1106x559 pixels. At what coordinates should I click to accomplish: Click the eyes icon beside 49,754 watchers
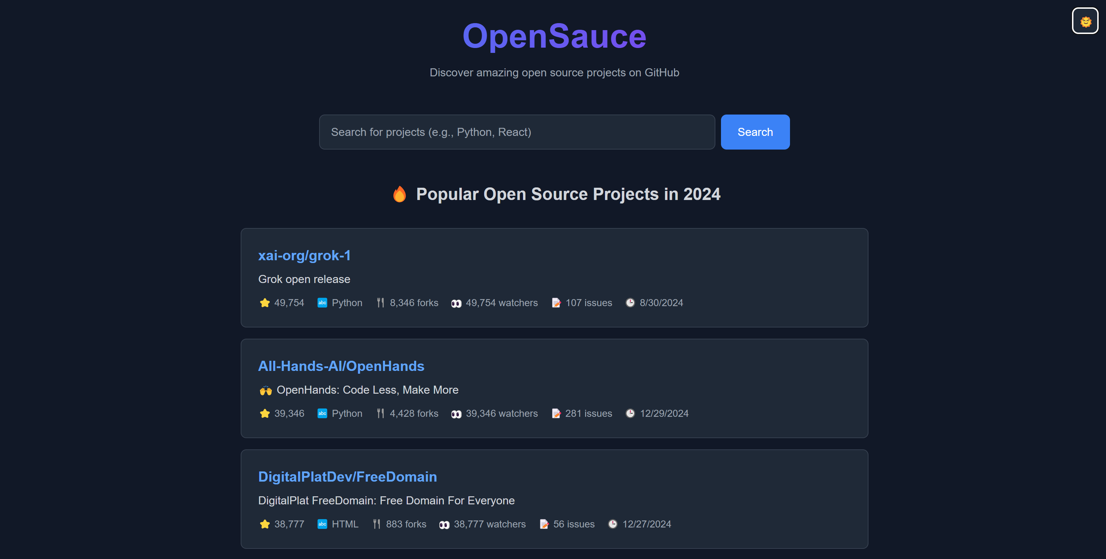(456, 303)
